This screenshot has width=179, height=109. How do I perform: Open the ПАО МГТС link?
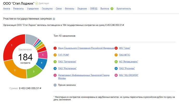[124, 55]
